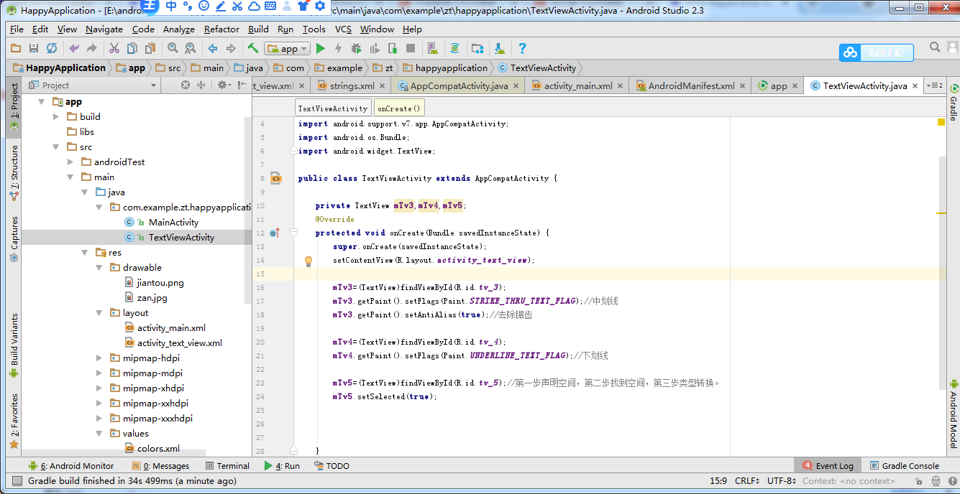Toggle the Build Variants side panel
Viewport: 960px width, 494px height.
pyautogui.click(x=14, y=345)
